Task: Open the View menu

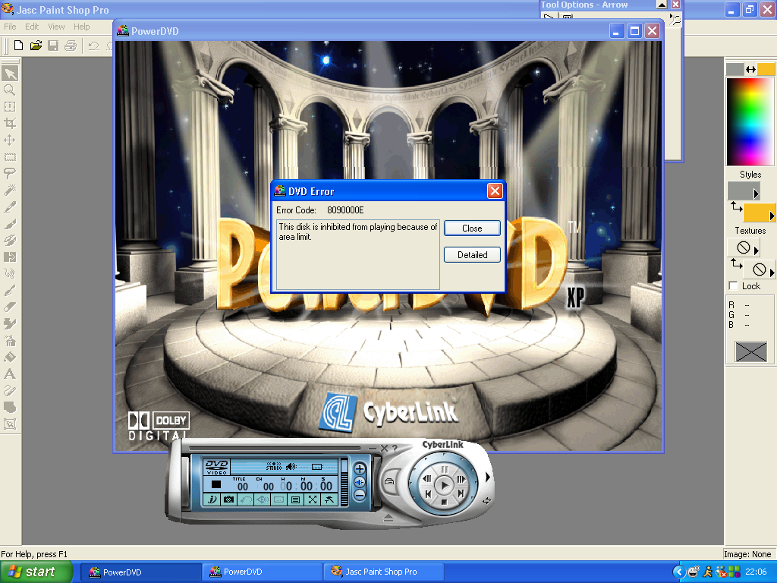Action: [x=56, y=27]
